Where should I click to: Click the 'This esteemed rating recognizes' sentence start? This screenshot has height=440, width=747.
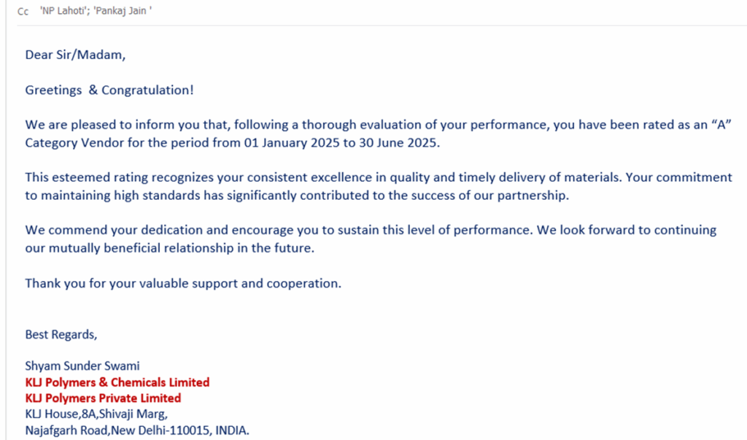click(x=109, y=177)
